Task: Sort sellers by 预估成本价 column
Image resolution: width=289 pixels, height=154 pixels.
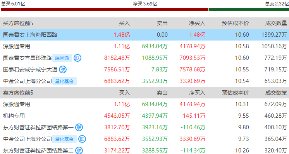Action: (x=235, y=93)
